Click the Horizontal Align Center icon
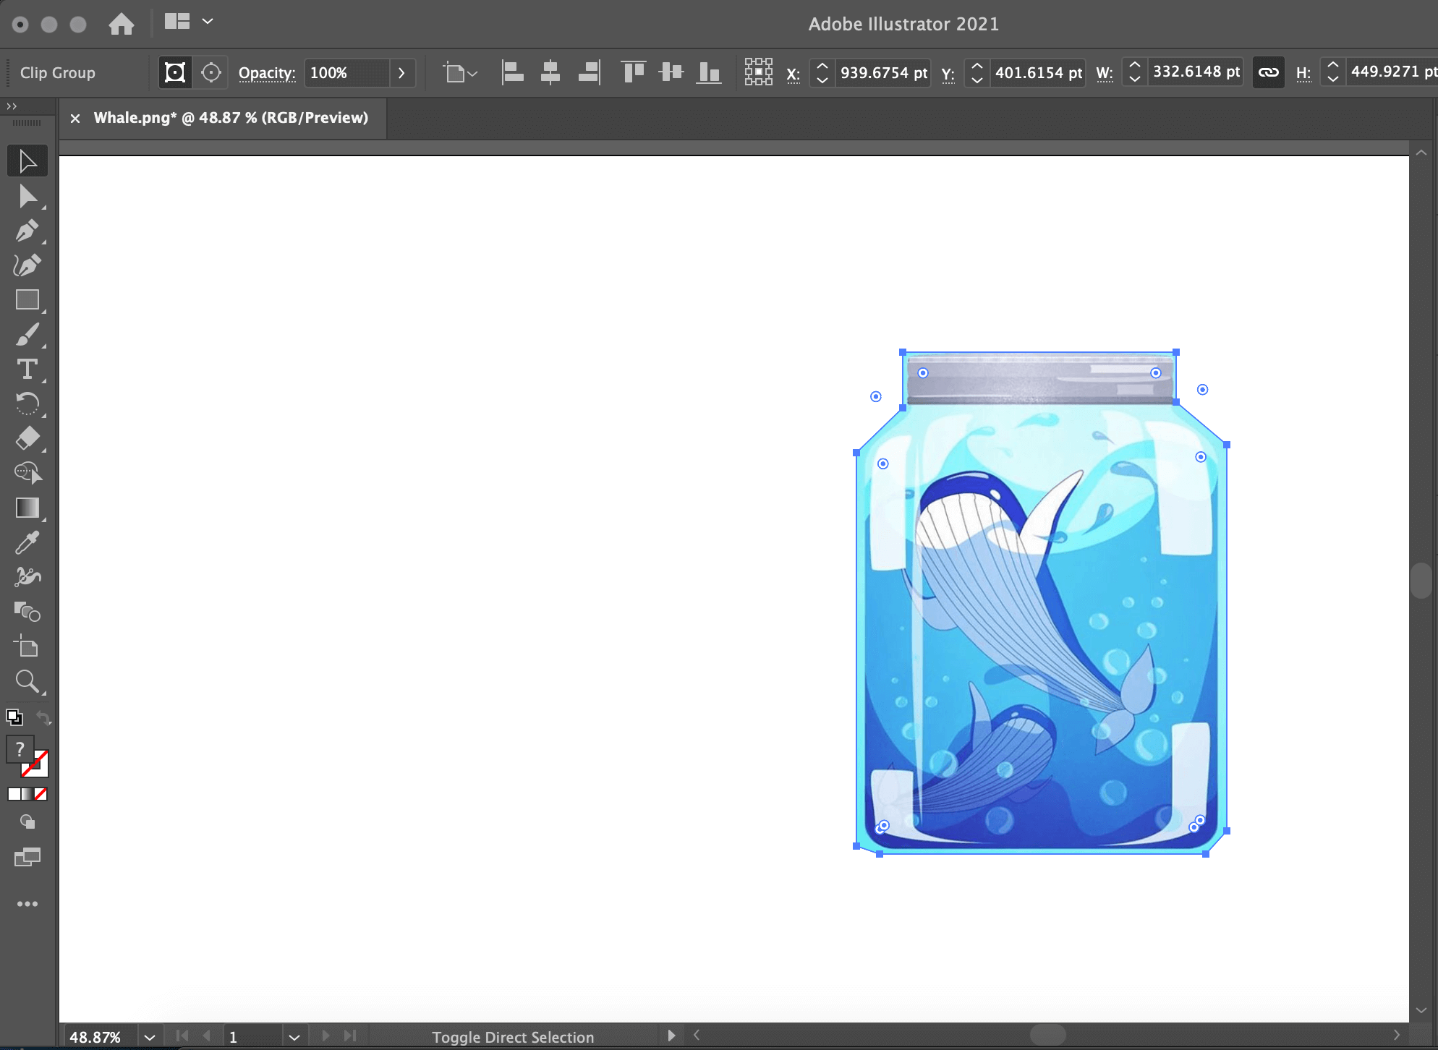1438x1050 pixels. coord(550,72)
